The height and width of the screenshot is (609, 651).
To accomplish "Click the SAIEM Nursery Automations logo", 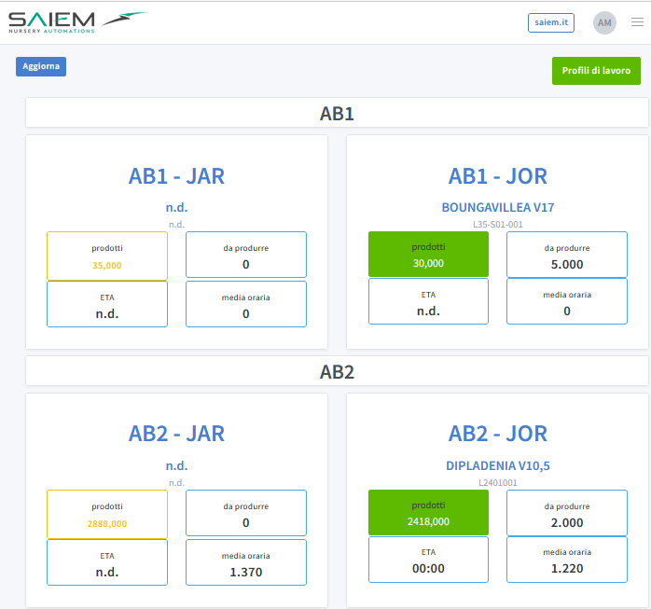I will pyautogui.click(x=76, y=22).
